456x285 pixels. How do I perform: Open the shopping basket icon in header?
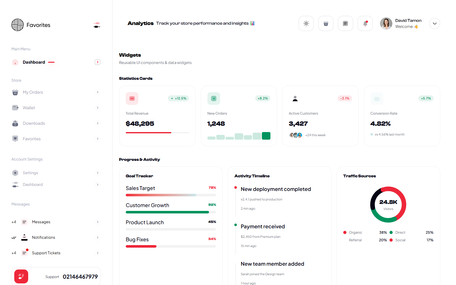(326, 23)
